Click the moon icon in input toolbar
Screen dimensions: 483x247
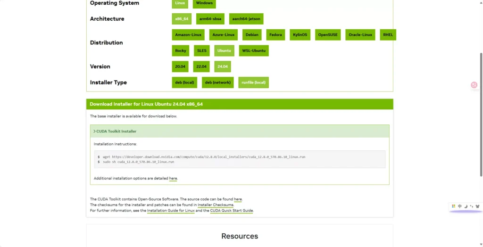coord(466,206)
